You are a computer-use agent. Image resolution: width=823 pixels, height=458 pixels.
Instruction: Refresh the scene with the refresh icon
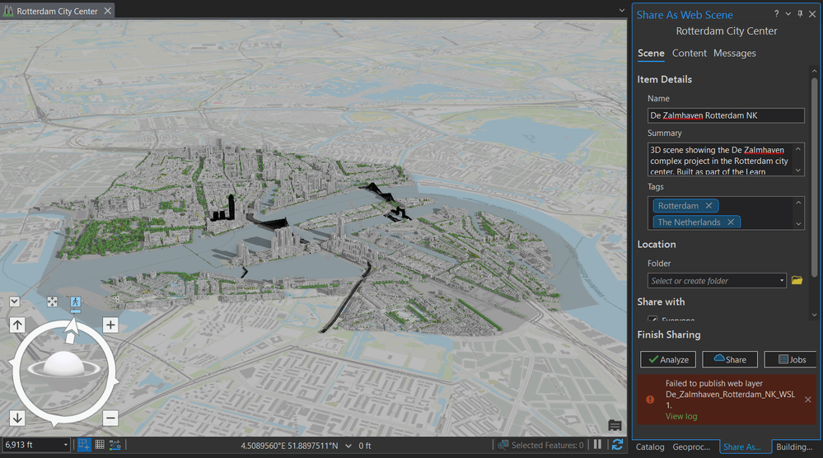617,445
